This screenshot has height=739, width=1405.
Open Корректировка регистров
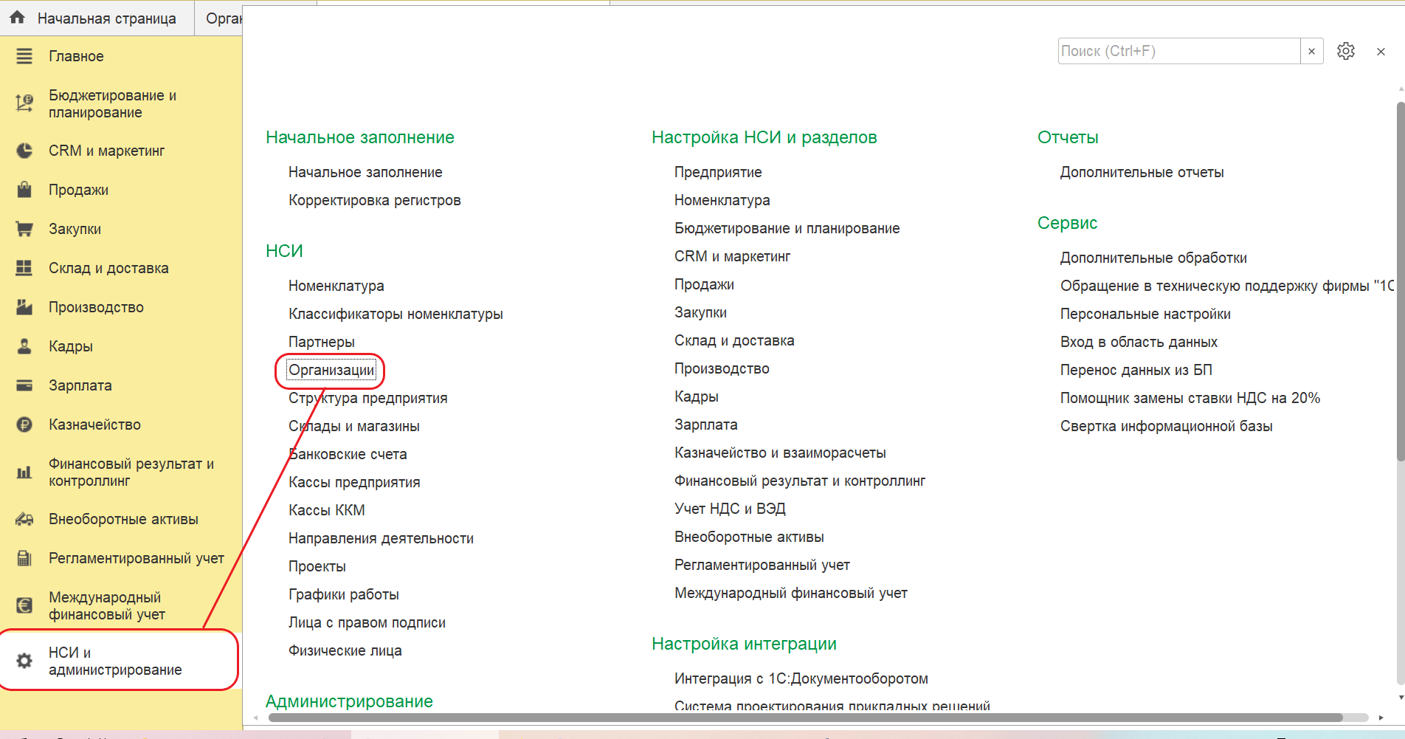tap(374, 200)
